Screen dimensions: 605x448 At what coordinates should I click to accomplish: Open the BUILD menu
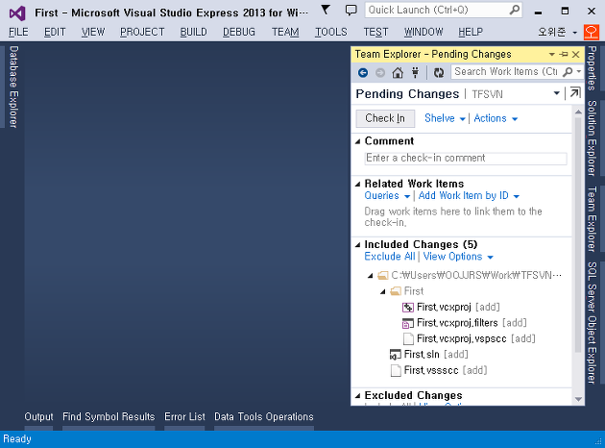coord(194,32)
